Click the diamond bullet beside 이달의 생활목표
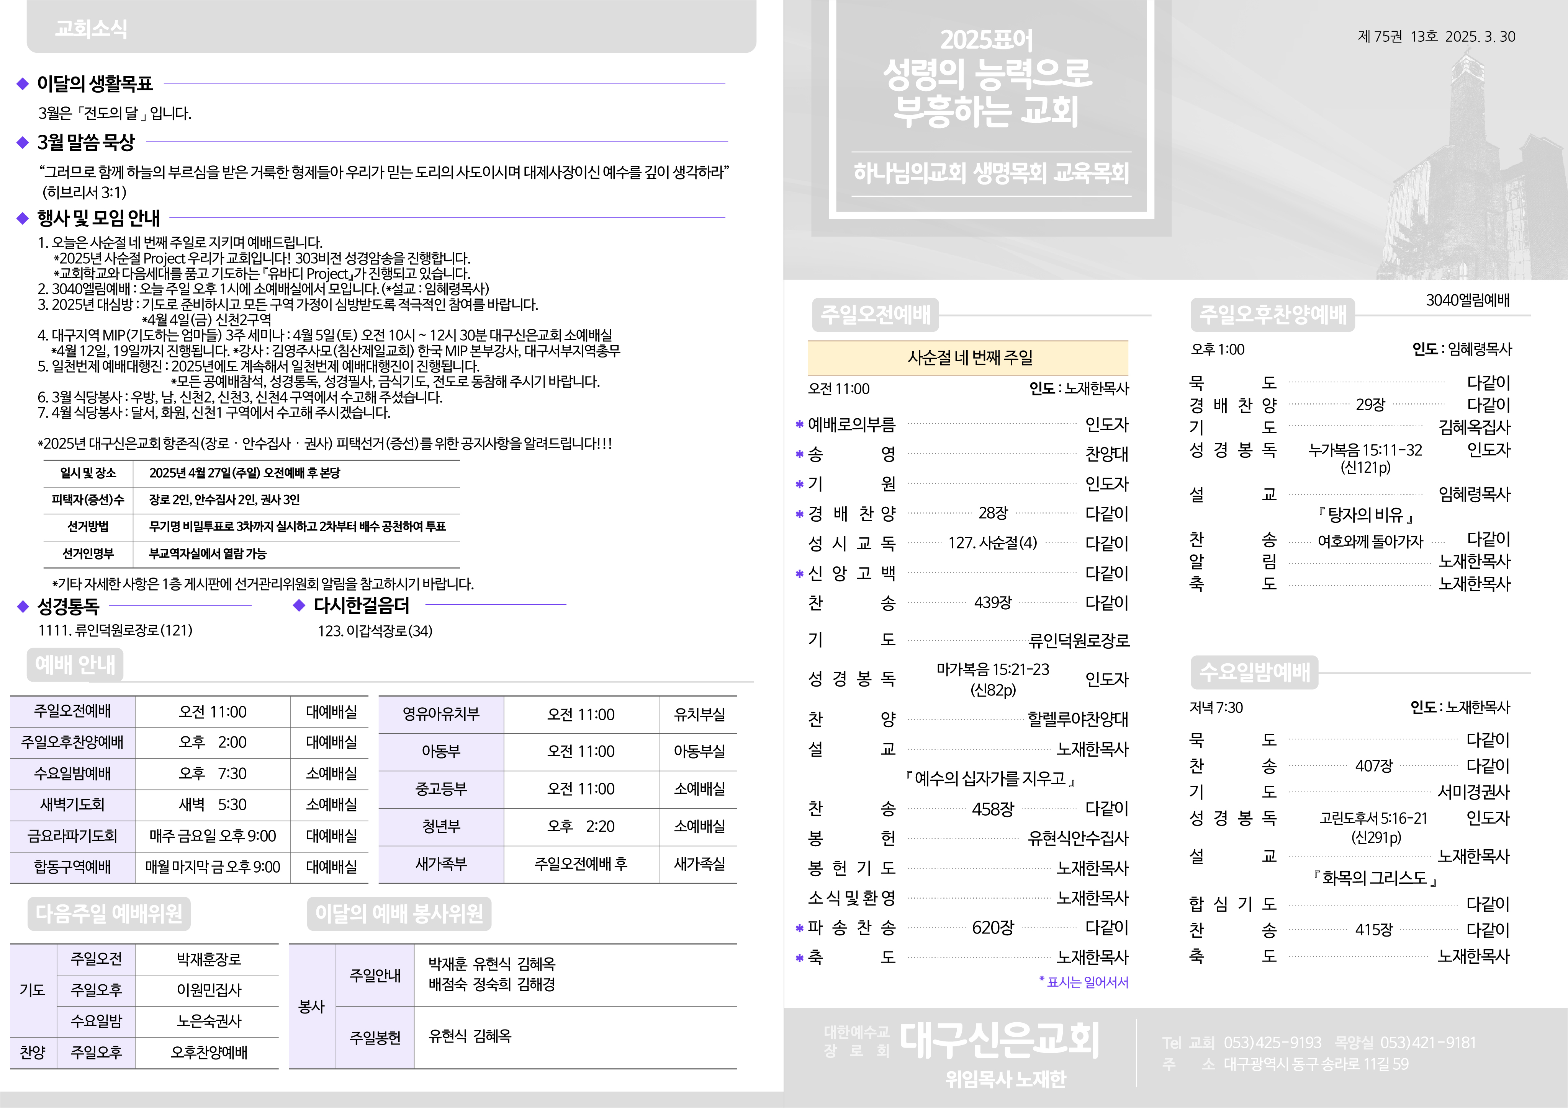Screen dimensions: 1568x1108 click(x=23, y=84)
